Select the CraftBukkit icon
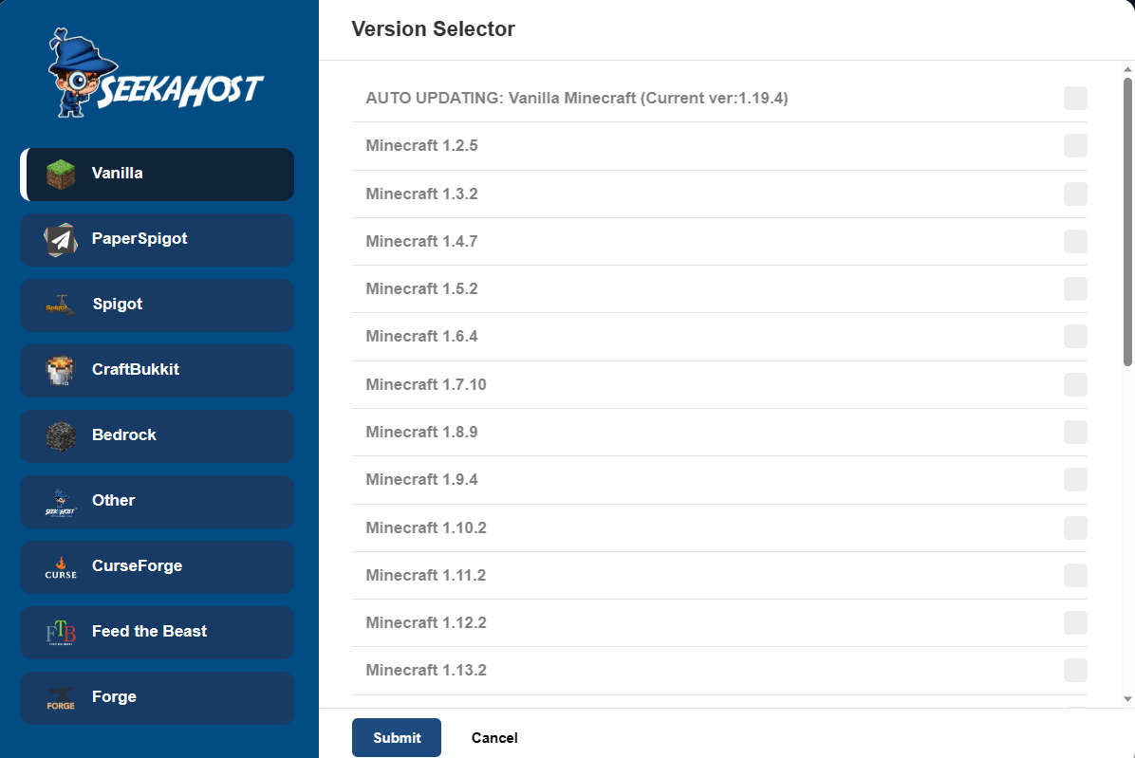Screen dimensions: 1135x758 pos(59,370)
